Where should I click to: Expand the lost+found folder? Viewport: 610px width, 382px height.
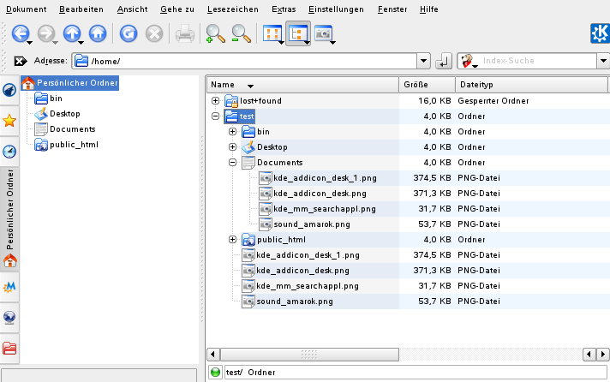click(x=215, y=101)
